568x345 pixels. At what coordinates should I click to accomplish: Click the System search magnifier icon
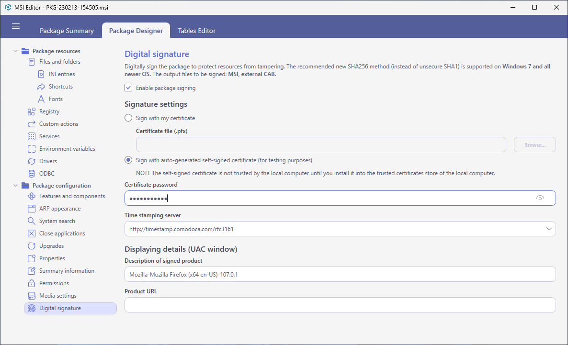32,221
